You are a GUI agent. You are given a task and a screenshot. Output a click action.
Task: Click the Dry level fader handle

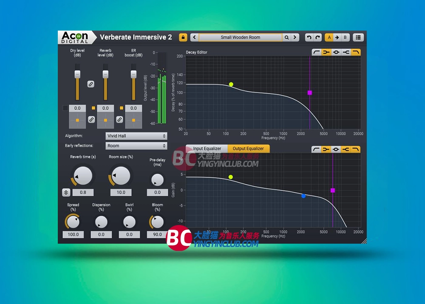(x=77, y=74)
